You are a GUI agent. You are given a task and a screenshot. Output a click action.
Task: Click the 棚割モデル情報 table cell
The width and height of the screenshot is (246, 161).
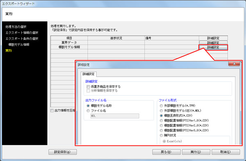click(69, 47)
